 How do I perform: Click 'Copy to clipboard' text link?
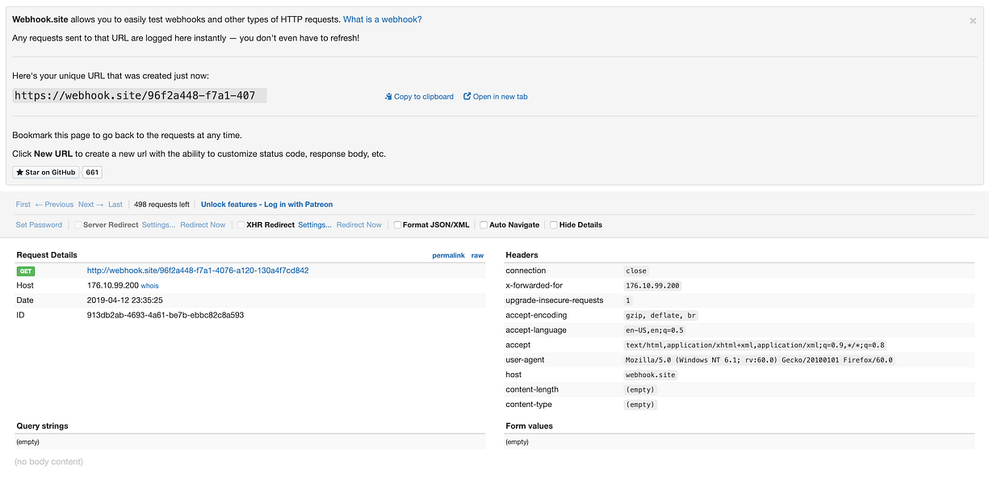coord(424,97)
